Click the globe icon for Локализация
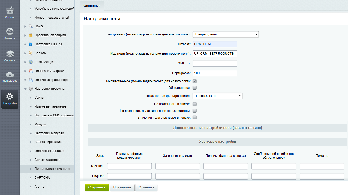This screenshot has width=348, height=195. pyautogui.click(x=31, y=62)
